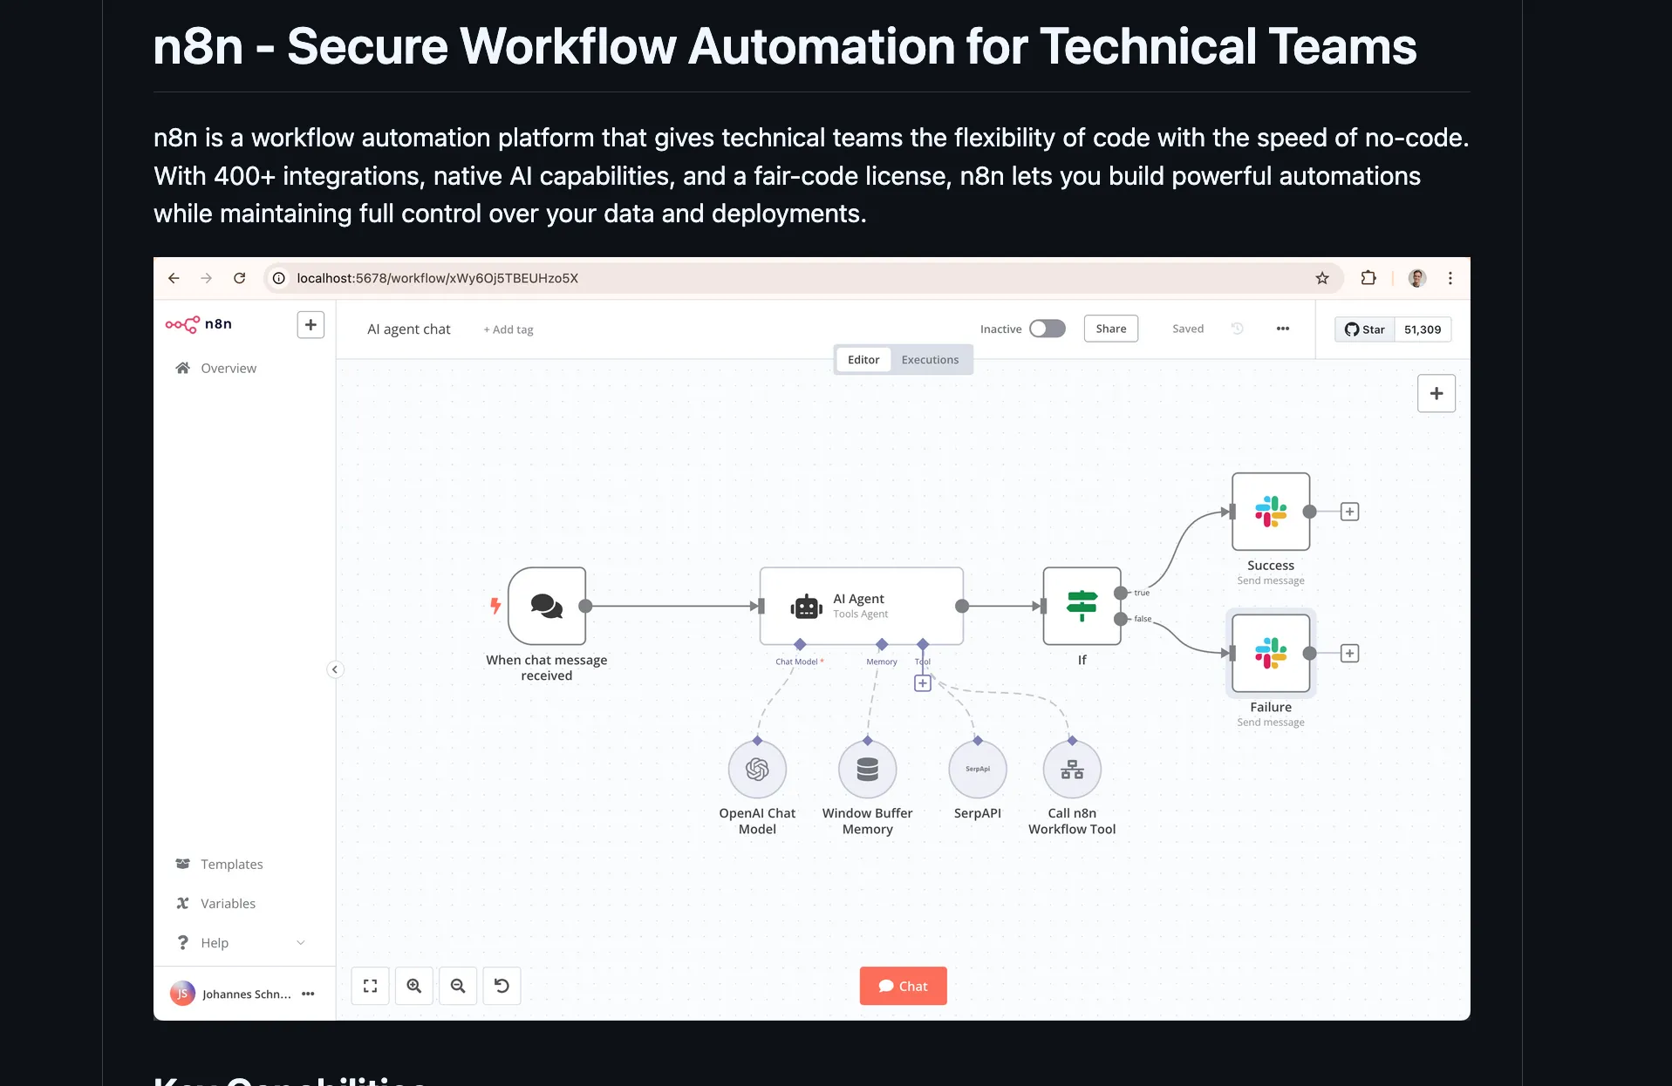Screen dimensions: 1672x1086
Task: Select the If node
Action: 1082,606
